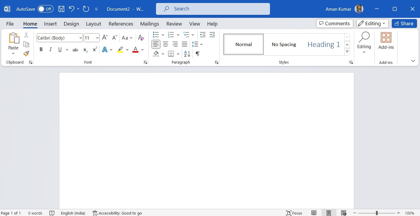Click the Subscript icon
420x216 pixels.
tap(85, 50)
